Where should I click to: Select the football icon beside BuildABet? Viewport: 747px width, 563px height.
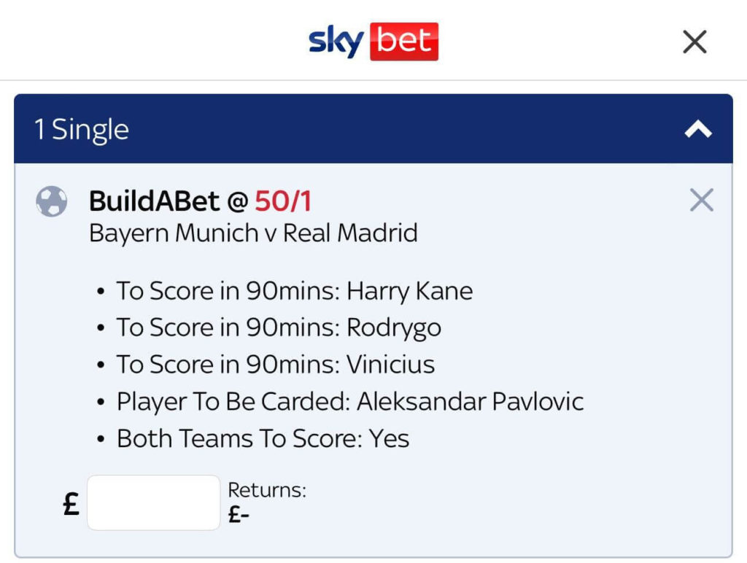[51, 200]
